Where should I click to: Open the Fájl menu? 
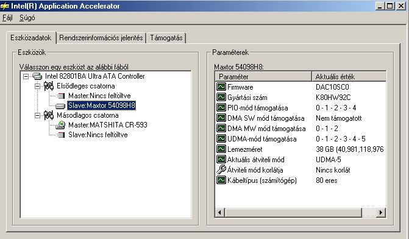click(x=7, y=18)
